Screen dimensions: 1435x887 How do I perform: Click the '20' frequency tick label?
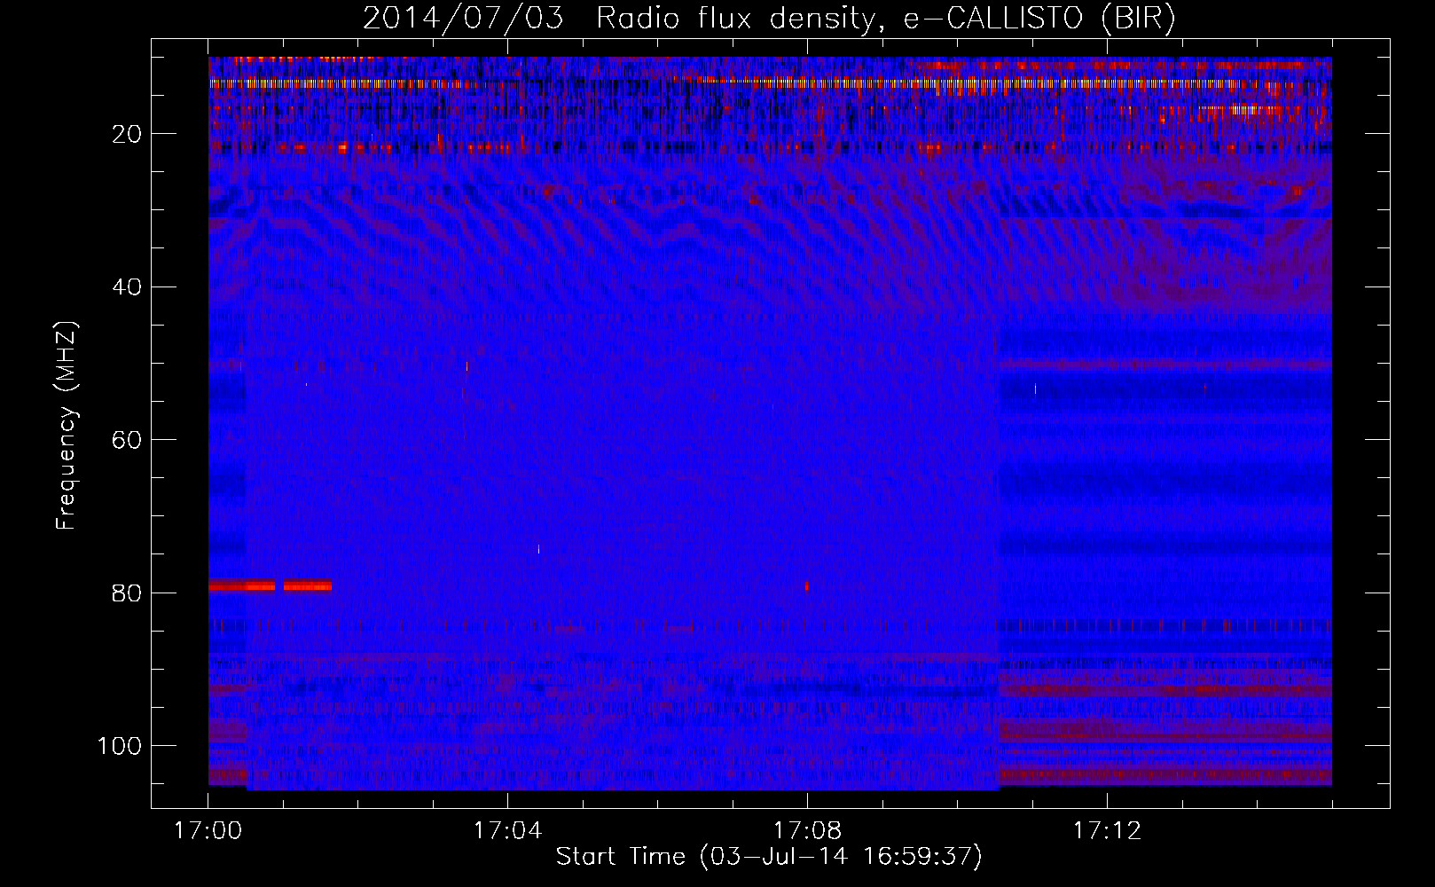128,134
